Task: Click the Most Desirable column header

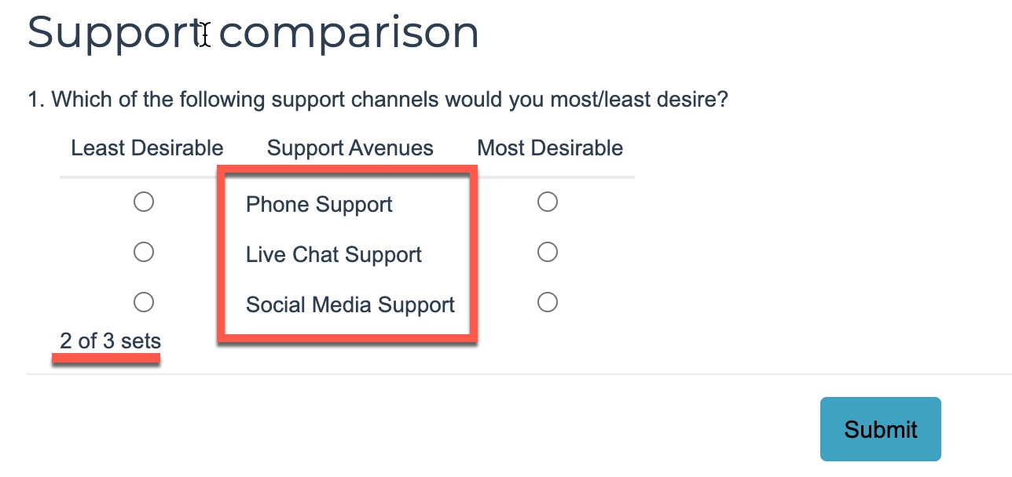Action: (550, 148)
